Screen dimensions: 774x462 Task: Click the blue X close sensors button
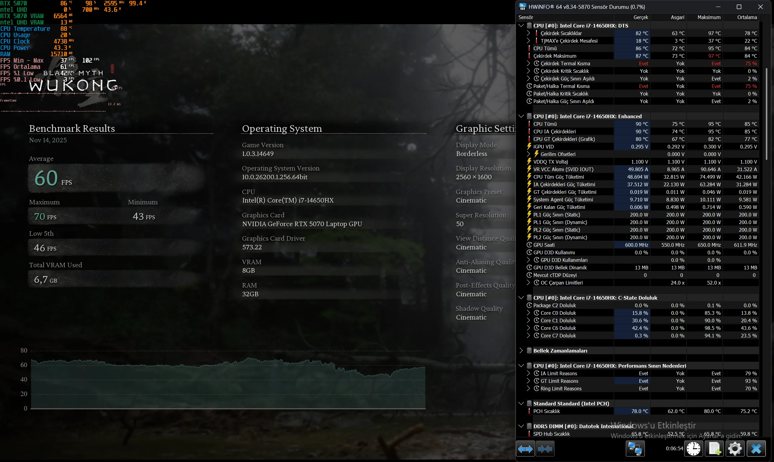pyautogui.click(x=756, y=449)
